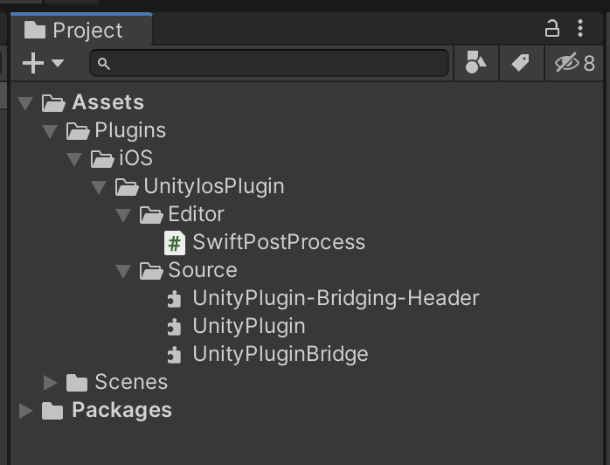Select the SwiftPostProcess C# script icon
Viewport: 610px width, 465px height.
(175, 243)
